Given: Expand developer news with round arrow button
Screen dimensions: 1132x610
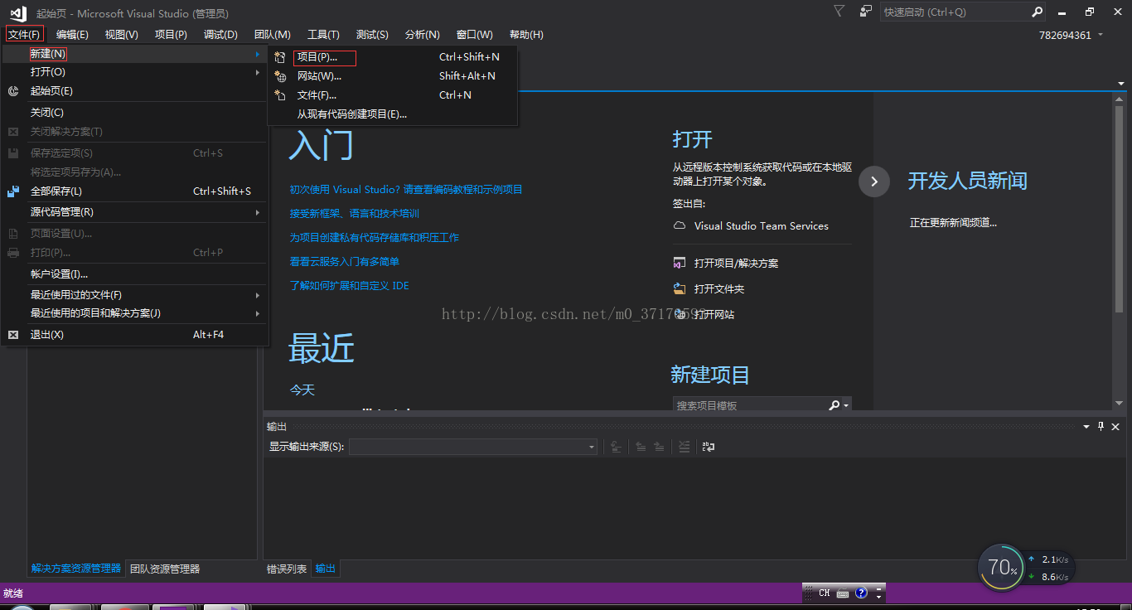Looking at the screenshot, I should 874,181.
